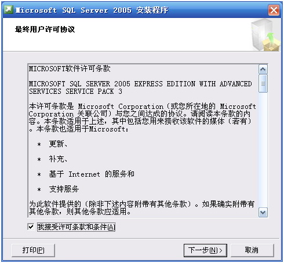The height and width of the screenshot is (263, 284).
Task: Click the 基于 Internet 的服务和 bullet line
Action: pos(92,174)
